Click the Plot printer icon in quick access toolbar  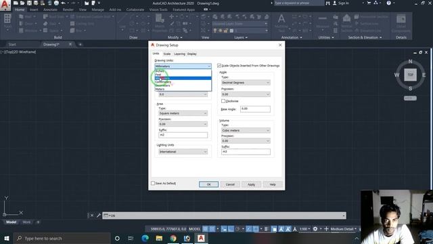coord(56,3)
